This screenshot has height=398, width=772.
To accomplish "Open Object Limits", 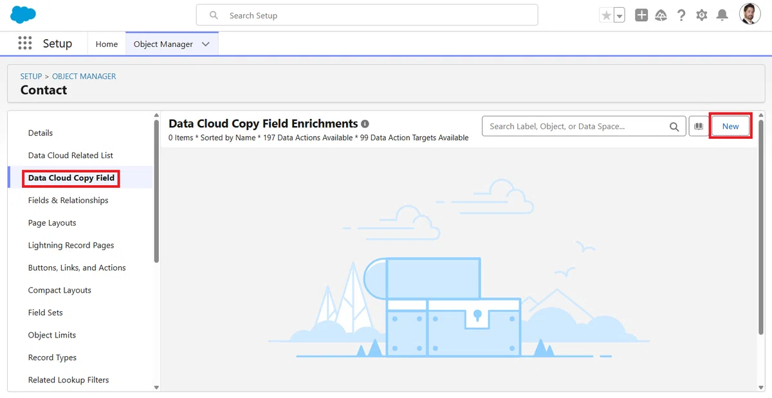I will pyautogui.click(x=52, y=335).
